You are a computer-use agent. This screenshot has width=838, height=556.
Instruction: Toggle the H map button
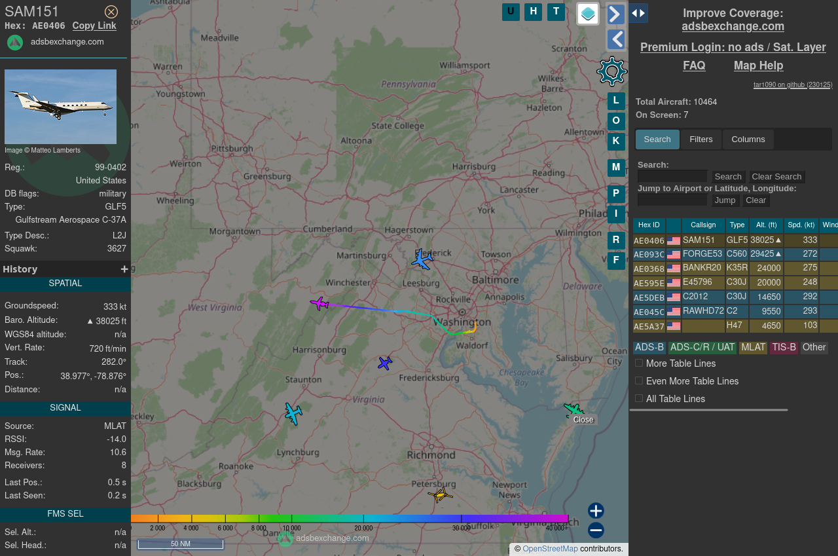533,12
